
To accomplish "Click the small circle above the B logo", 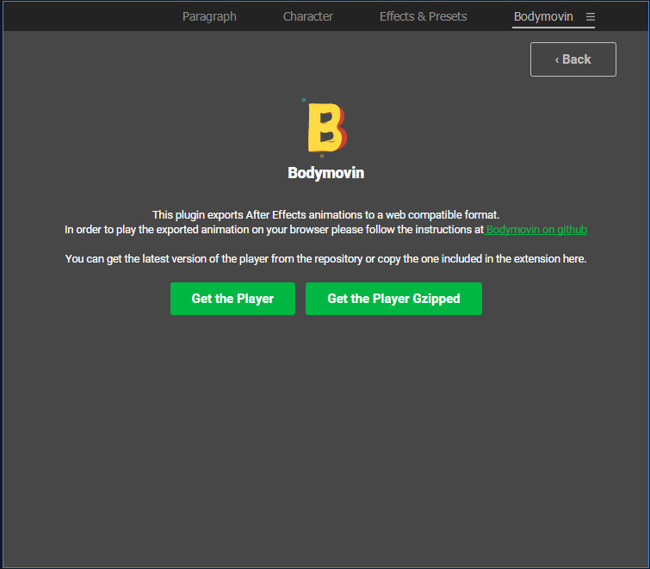I will pyautogui.click(x=304, y=100).
